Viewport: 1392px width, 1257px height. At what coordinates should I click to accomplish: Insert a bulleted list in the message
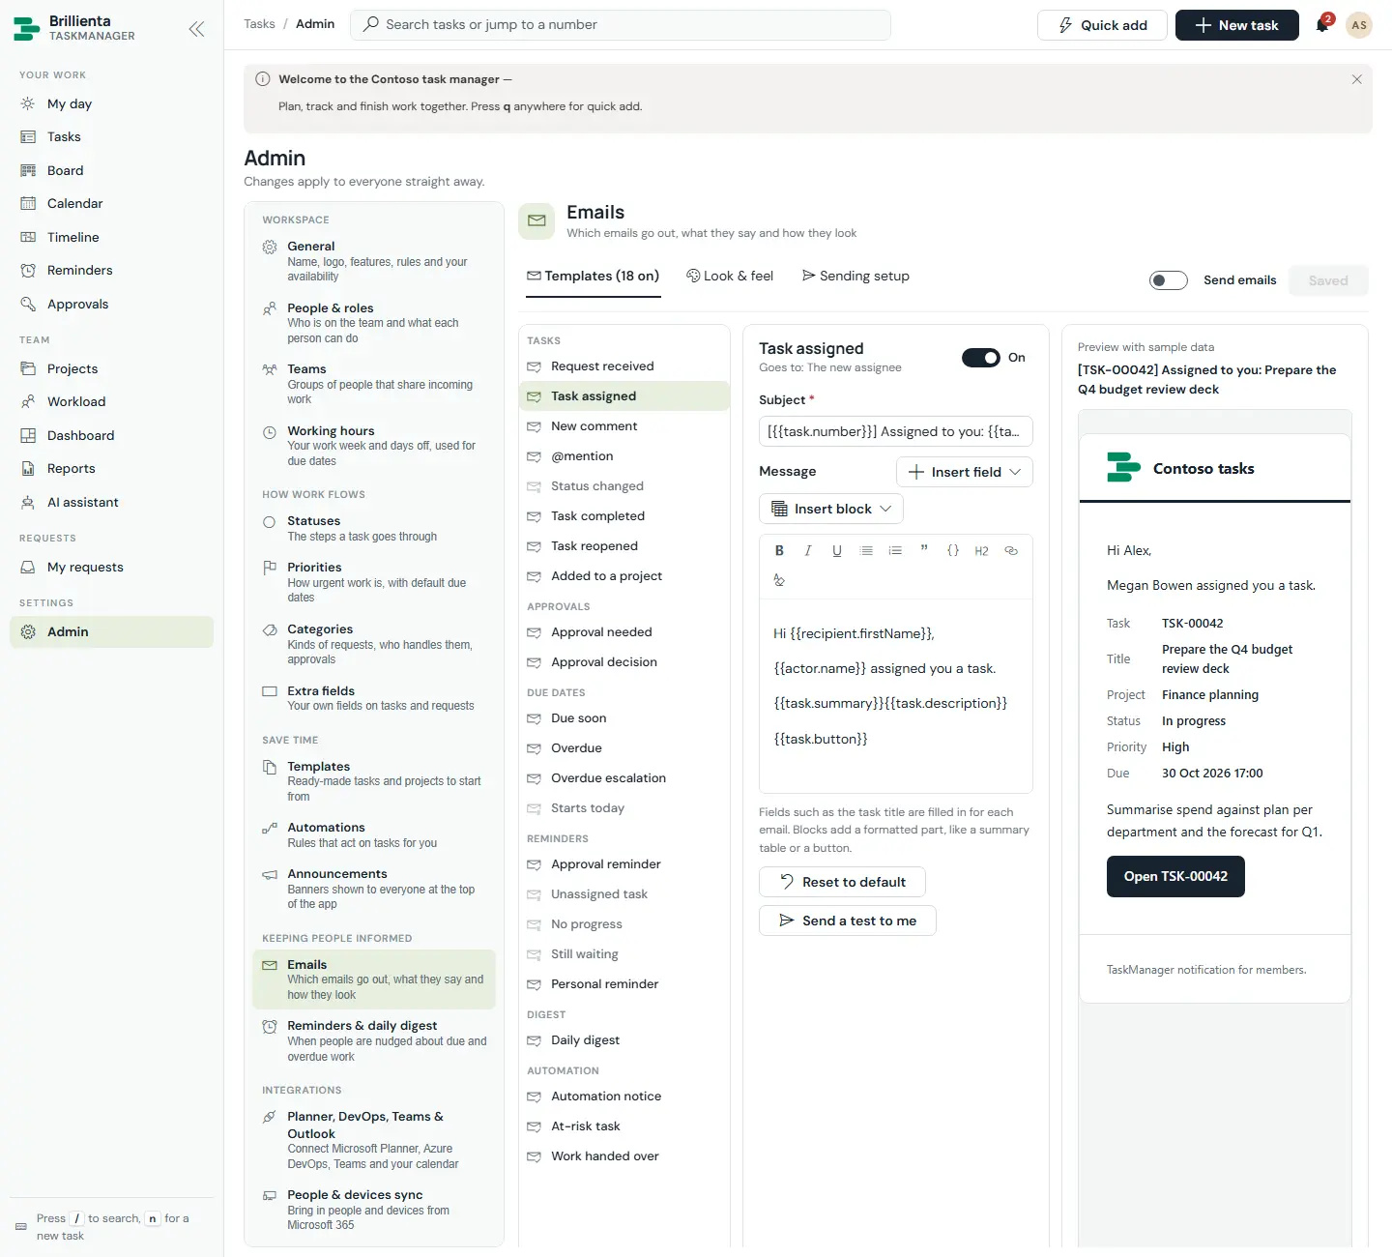(x=866, y=551)
